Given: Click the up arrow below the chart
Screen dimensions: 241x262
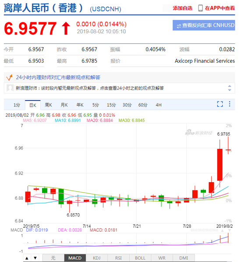Looking at the screenshot, I should click(27, 258).
